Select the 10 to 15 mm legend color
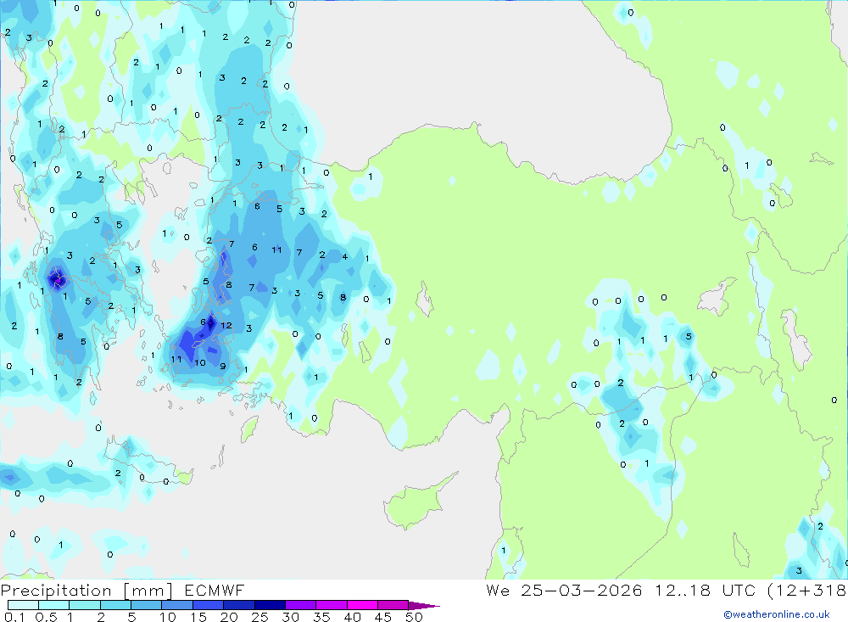Screen dimensions: 848x622 [x=177, y=605]
